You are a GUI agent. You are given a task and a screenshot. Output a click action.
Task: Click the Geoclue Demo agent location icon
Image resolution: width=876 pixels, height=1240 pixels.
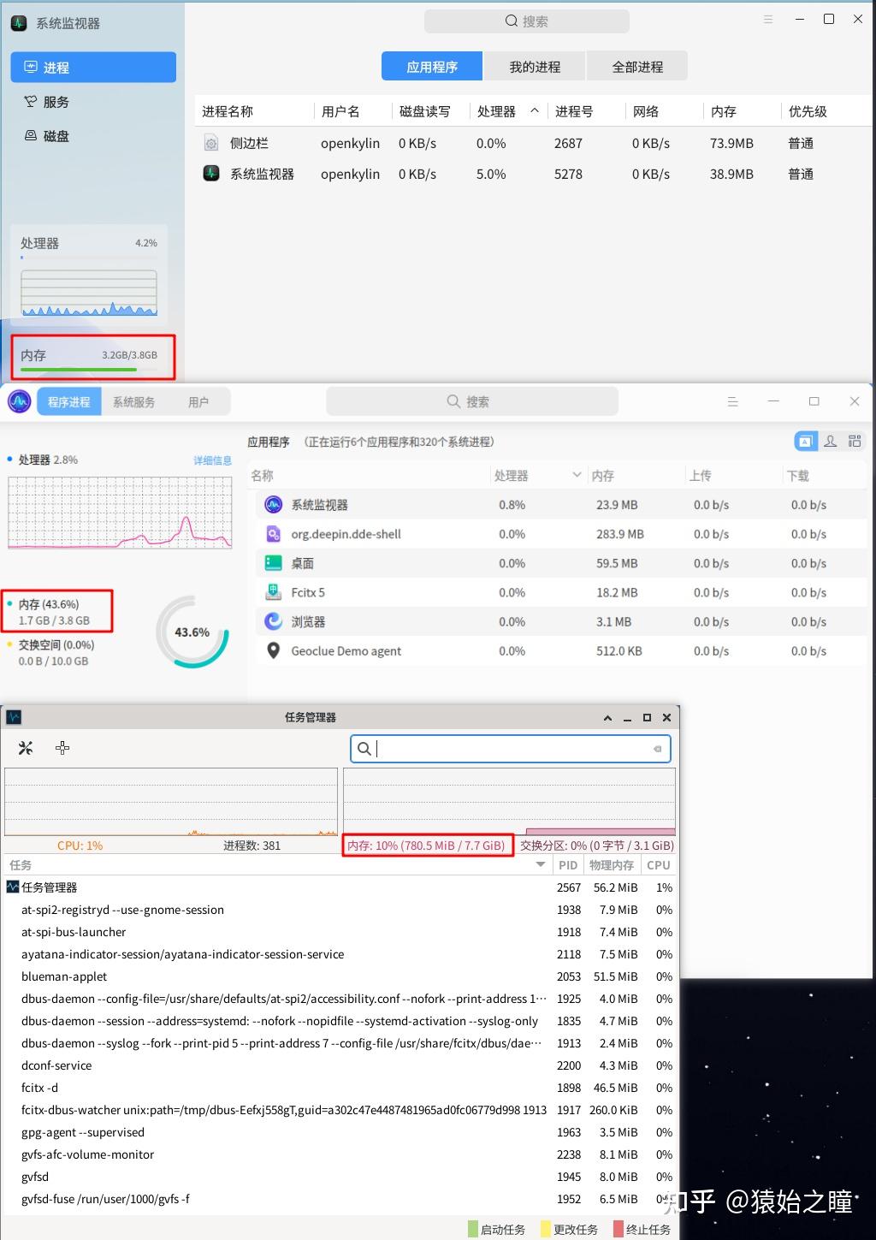pos(273,650)
